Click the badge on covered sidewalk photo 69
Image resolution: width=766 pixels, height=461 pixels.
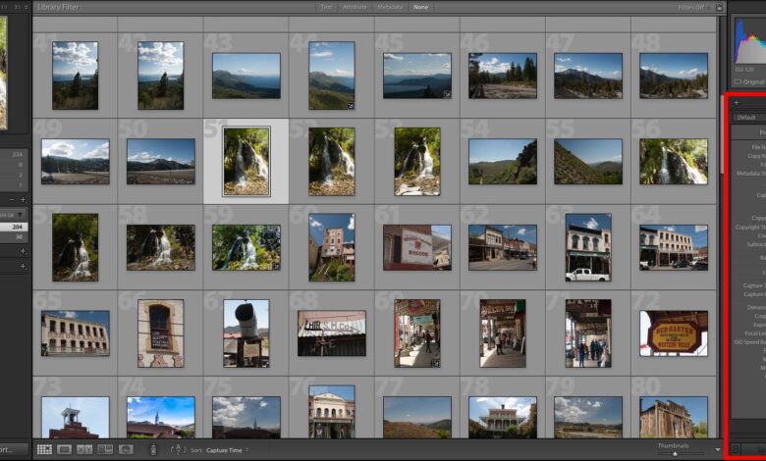pos(435,363)
